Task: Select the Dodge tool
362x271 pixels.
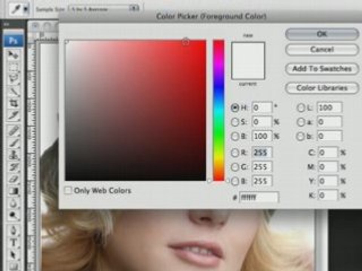Action: click(14, 215)
